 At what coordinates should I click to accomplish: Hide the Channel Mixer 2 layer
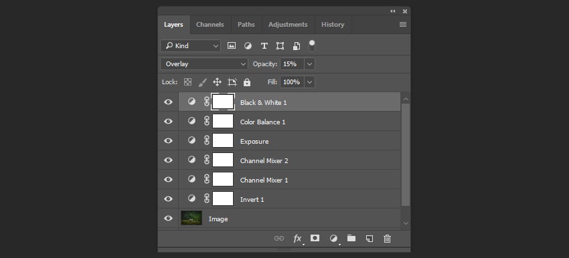tap(169, 160)
